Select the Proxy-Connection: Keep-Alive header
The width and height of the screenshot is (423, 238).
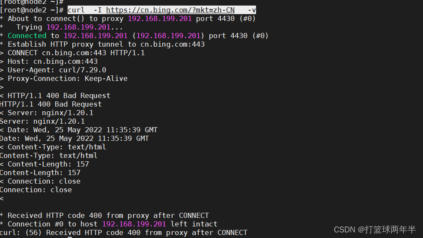64,78
